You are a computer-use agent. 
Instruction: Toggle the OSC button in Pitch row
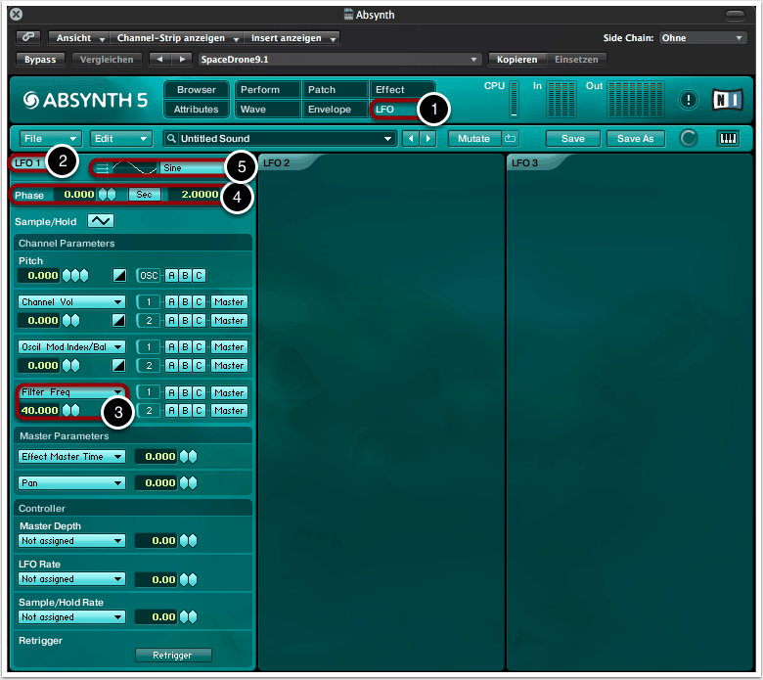[x=148, y=276]
